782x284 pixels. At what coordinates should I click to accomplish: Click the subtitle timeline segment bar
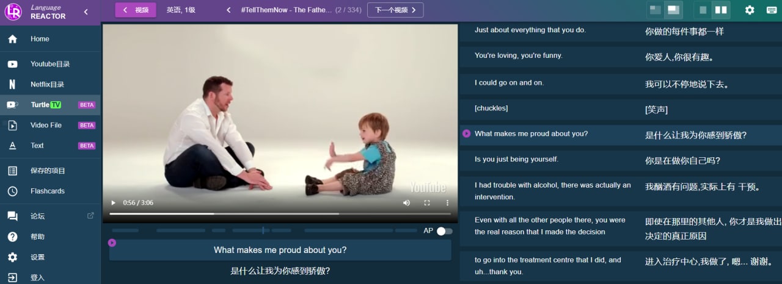point(264,230)
